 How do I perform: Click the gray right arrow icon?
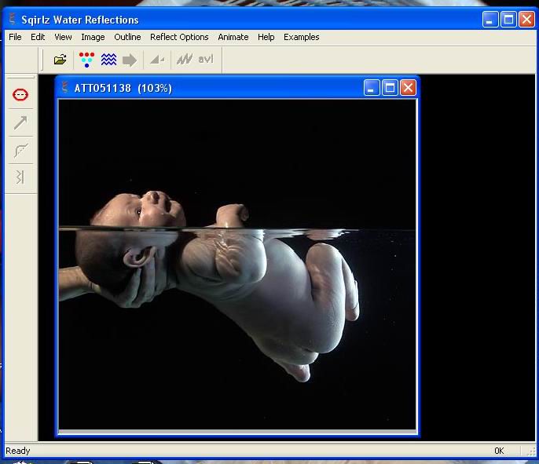[130, 60]
